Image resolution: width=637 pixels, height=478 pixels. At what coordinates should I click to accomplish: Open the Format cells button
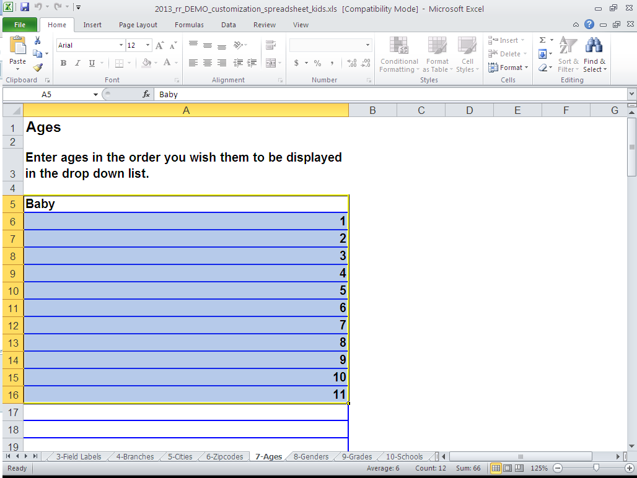tap(508, 67)
